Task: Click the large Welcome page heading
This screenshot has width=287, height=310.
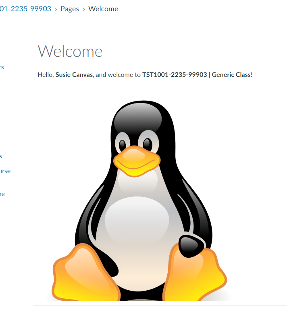Action: [x=70, y=51]
